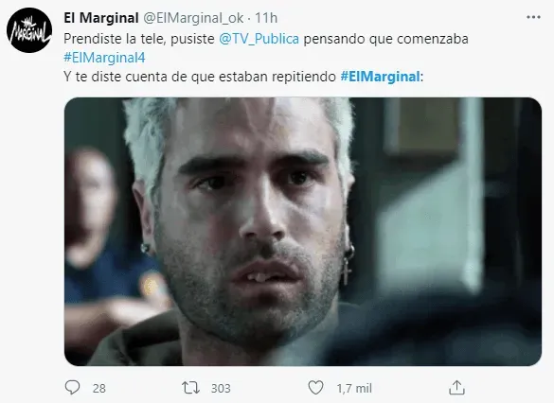
Task: Open the GIF of the white-haired man
Action: (303, 232)
